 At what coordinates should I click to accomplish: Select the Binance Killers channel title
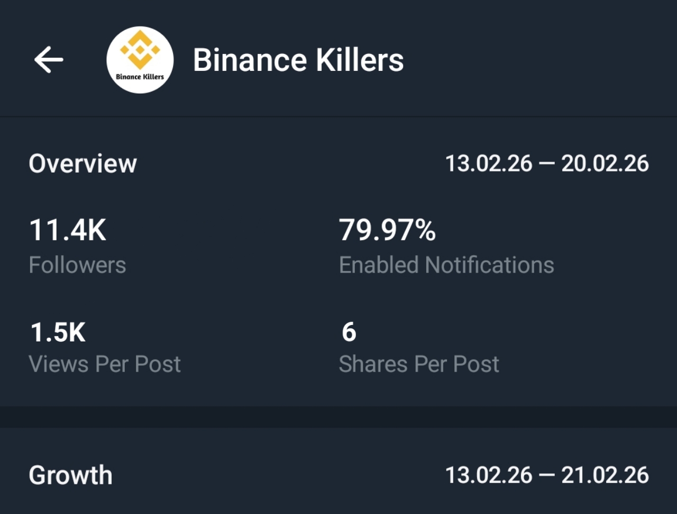299,59
